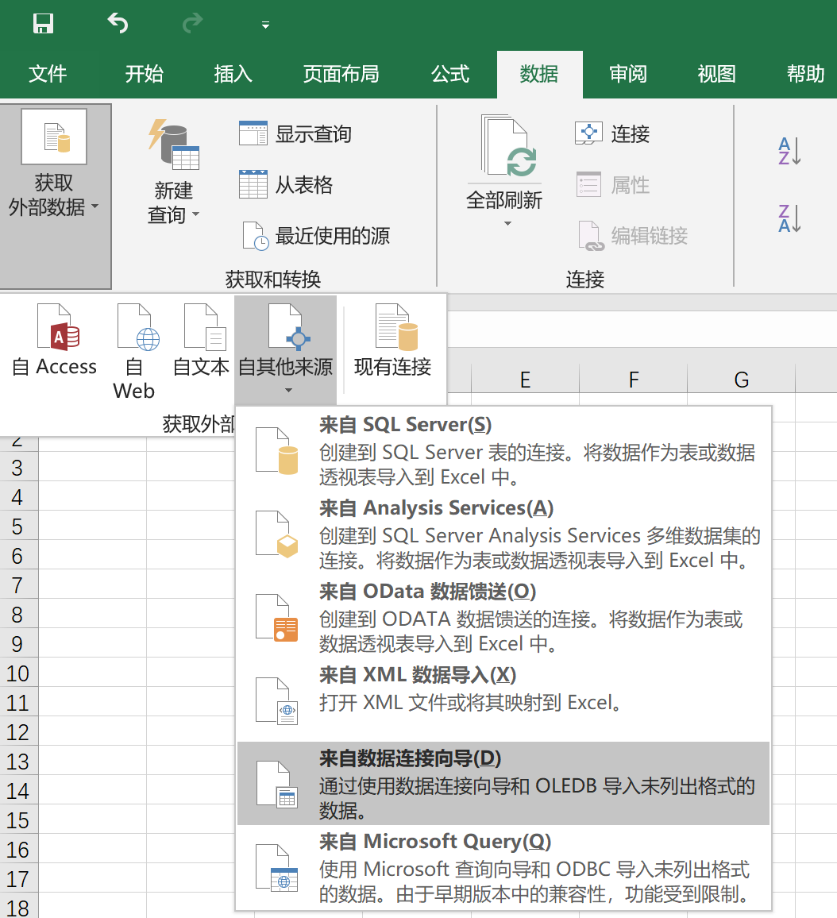Open 连接 in the connections group
Viewport: 837px width, 918px height.
coord(612,134)
